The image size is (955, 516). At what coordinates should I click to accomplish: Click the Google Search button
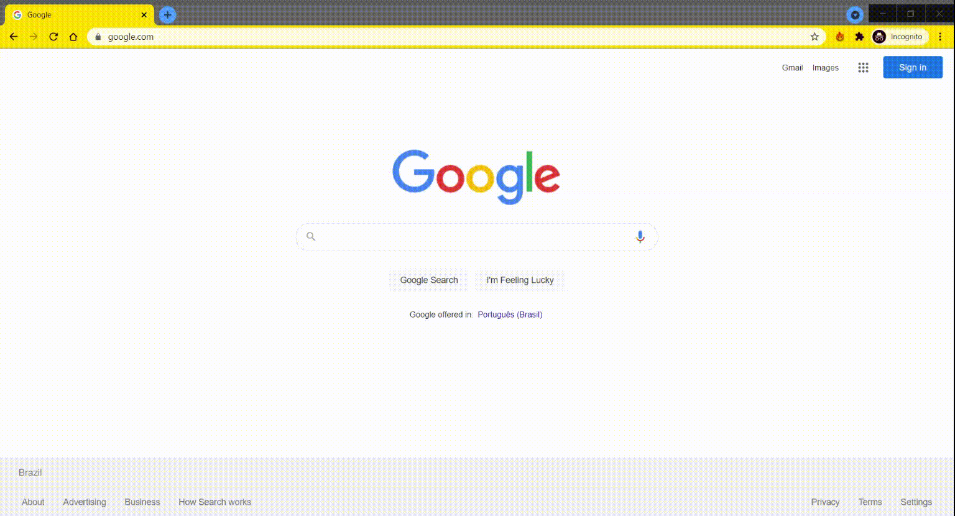coord(429,280)
